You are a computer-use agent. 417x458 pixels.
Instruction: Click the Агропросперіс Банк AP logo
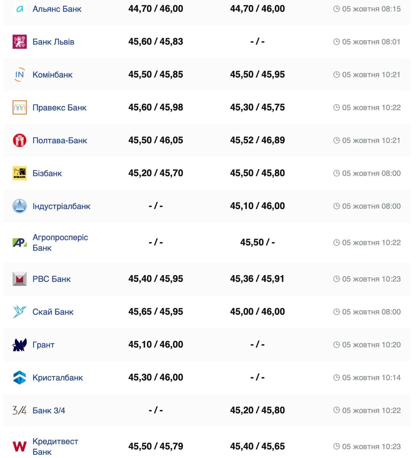20,243
